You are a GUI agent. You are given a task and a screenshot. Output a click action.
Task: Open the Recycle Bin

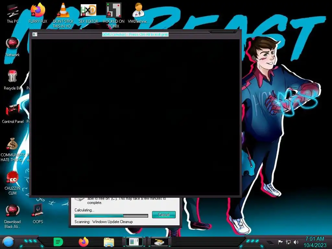[13, 80]
